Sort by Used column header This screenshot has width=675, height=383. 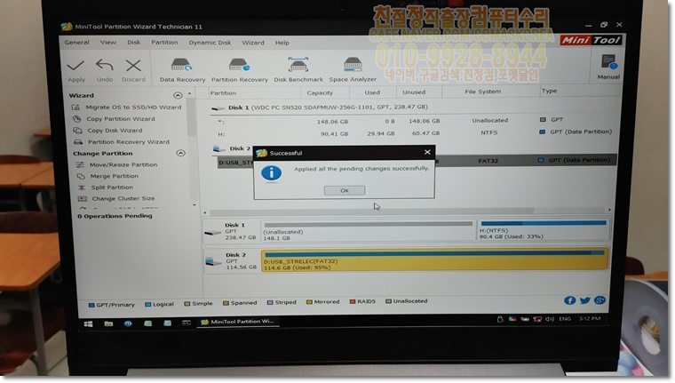[372, 92]
